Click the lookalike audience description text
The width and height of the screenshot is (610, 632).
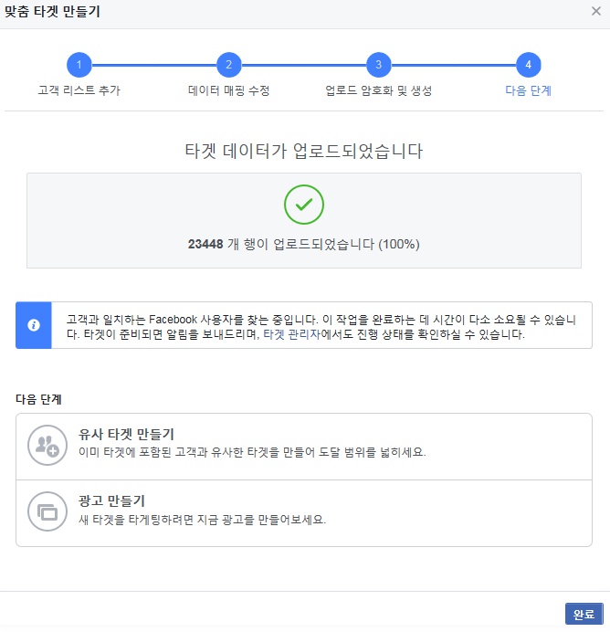(x=252, y=452)
